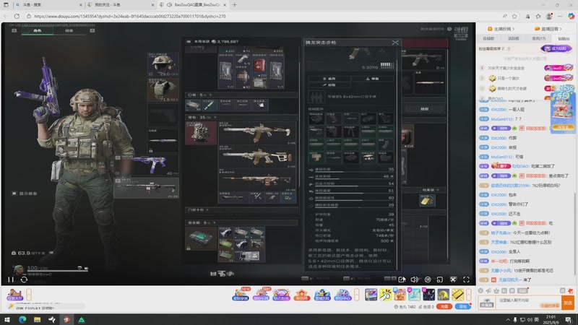This screenshot has width=578, height=325.
Task: Click the web-fullscreen icon beside fullscreen
Action: [x=453, y=279]
